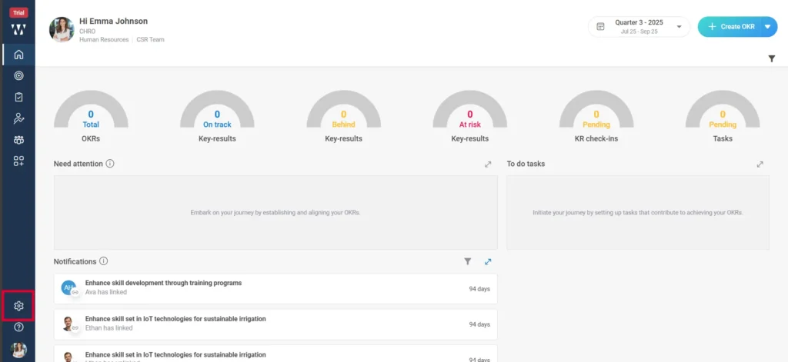Viewport: 788px width, 362px height.
Task: Click the 'To do tasks' heading
Action: click(526, 164)
